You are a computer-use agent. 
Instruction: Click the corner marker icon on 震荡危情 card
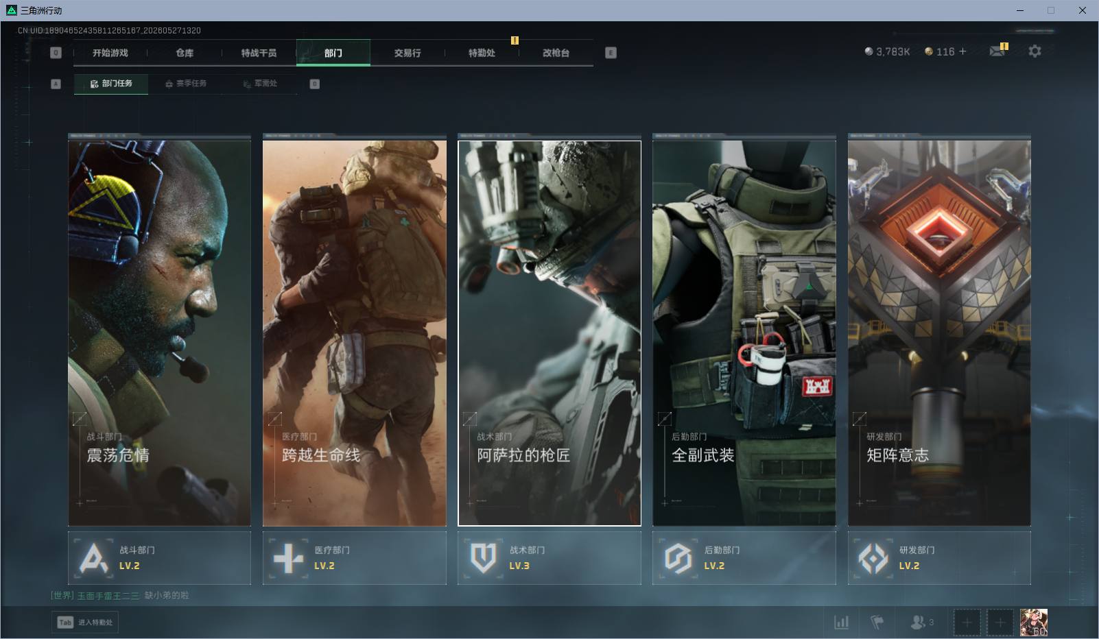(80, 418)
